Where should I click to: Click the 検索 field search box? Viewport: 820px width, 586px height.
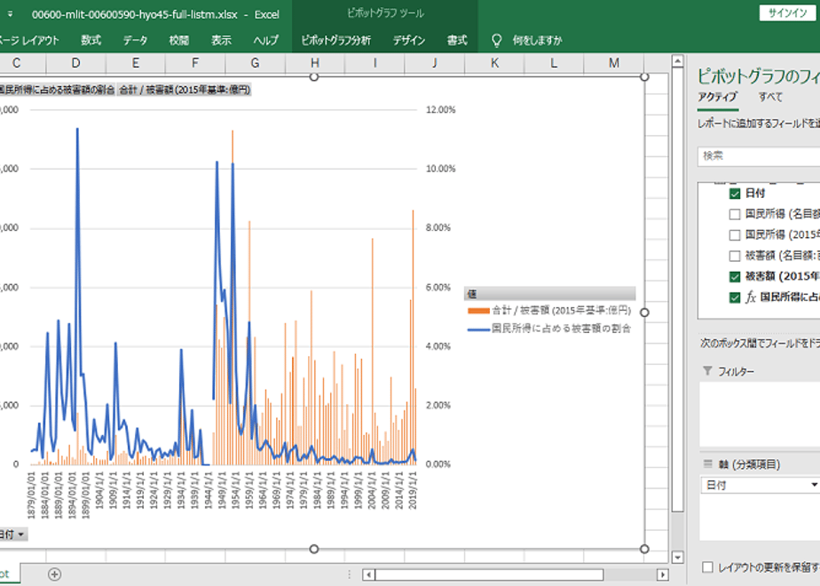[x=759, y=156]
